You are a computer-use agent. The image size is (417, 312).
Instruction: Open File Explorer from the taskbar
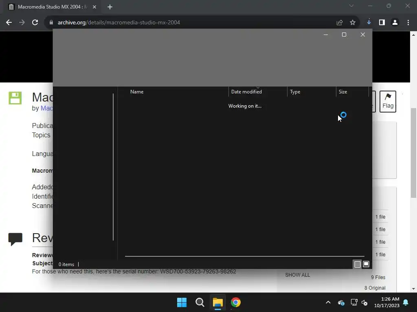click(217, 302)
